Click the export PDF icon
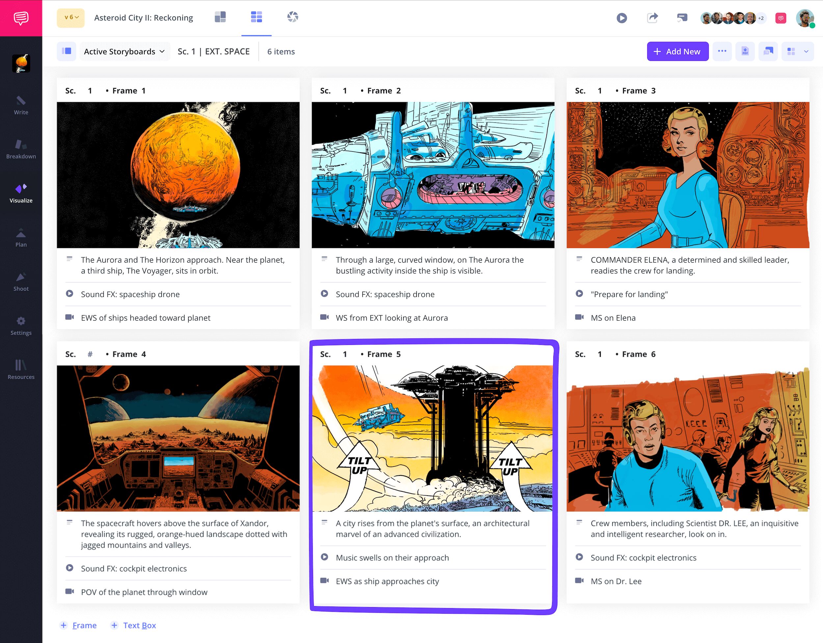Image resolution: width=823 pixels, height=643 pixels. click(745, 51)
